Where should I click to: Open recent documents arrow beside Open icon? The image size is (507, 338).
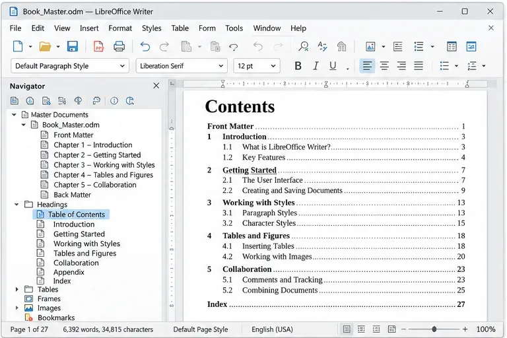point(58,47)
